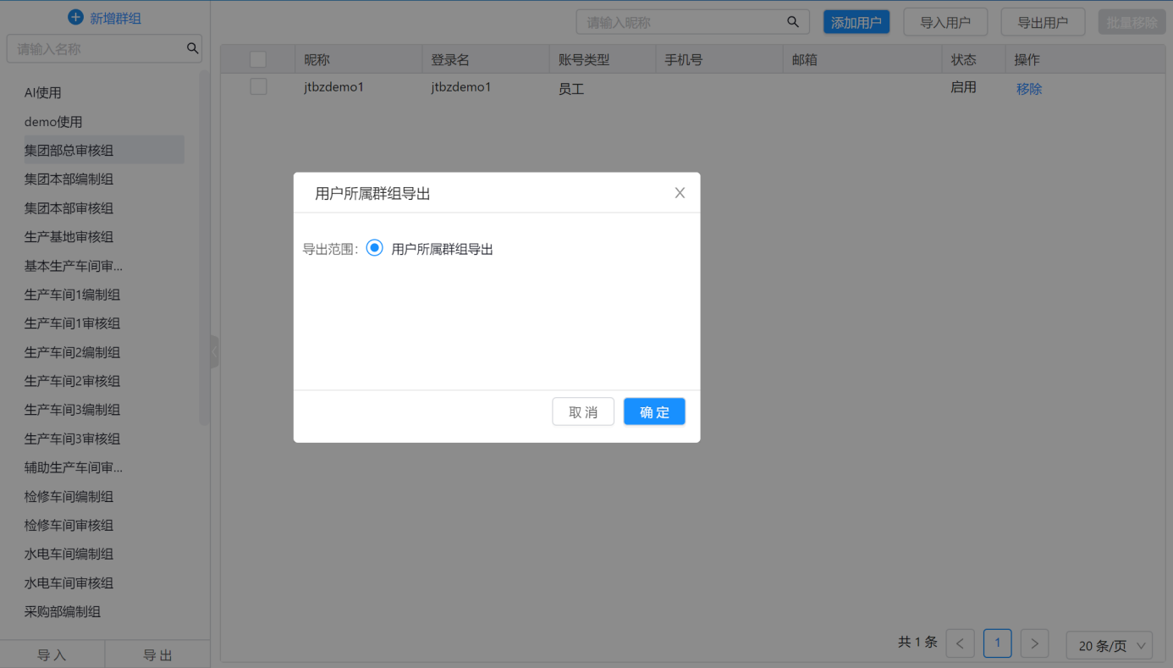
Task: Select the 集团本部编制组 group
Action: click(x=69, y=179)
